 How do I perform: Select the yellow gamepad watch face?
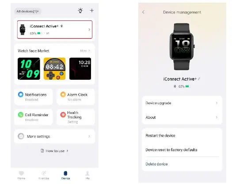coord(55,69)
